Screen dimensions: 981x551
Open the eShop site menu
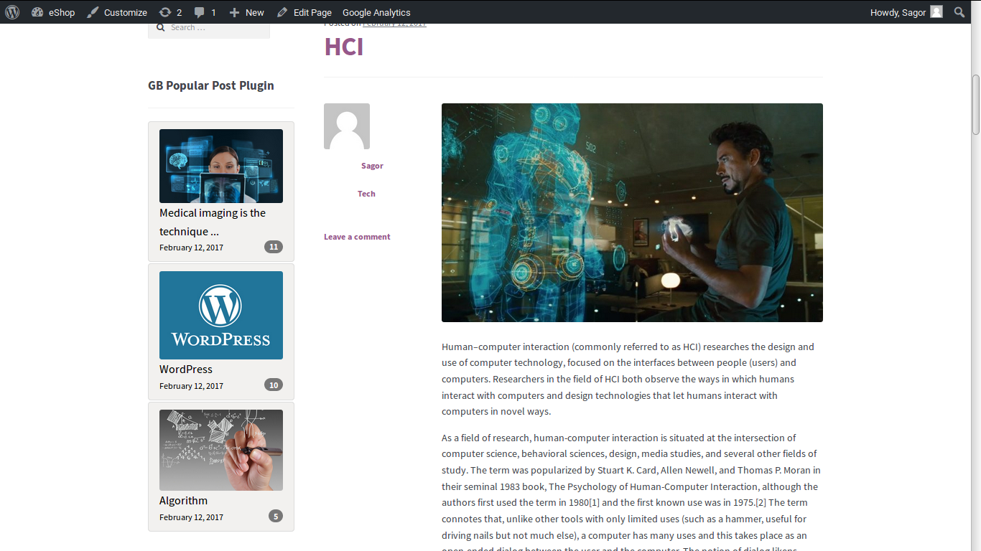click(62, 12)
